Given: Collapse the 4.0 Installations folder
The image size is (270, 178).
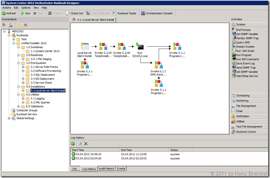Looking at the screenshot, I should tap(18, 87).
